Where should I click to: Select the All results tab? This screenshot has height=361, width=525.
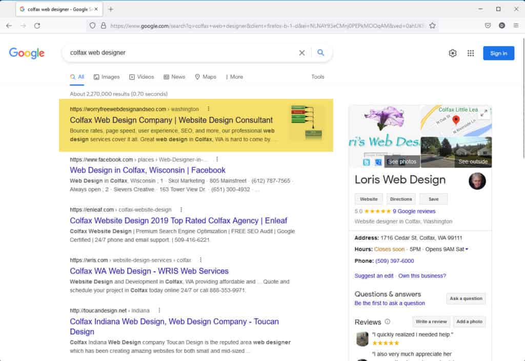coord(77,77)
